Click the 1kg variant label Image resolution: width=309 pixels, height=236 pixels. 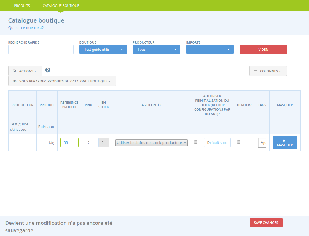pos(51,143)
